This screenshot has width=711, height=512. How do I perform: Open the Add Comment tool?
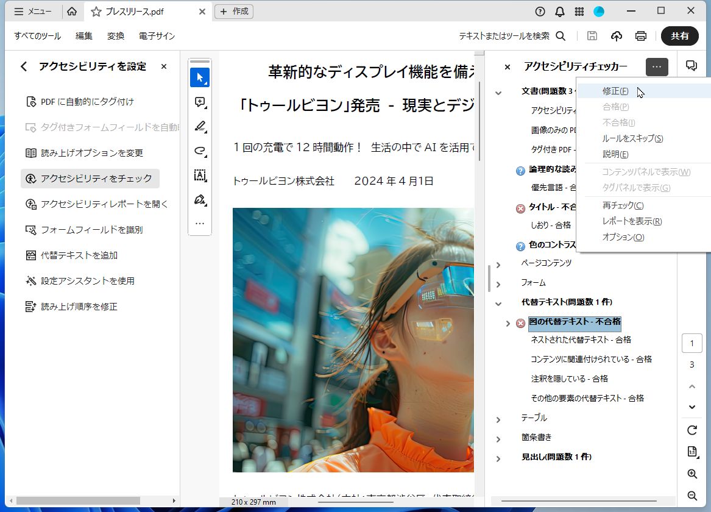199,102
